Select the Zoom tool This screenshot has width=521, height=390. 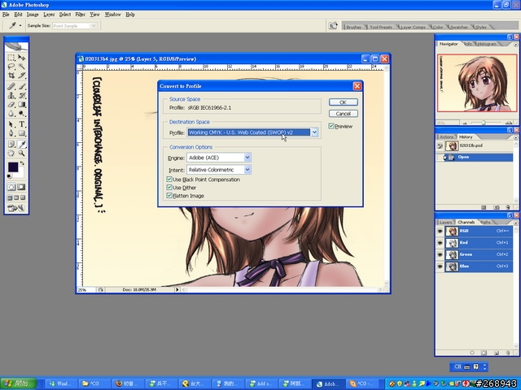[x=22, y=154]
